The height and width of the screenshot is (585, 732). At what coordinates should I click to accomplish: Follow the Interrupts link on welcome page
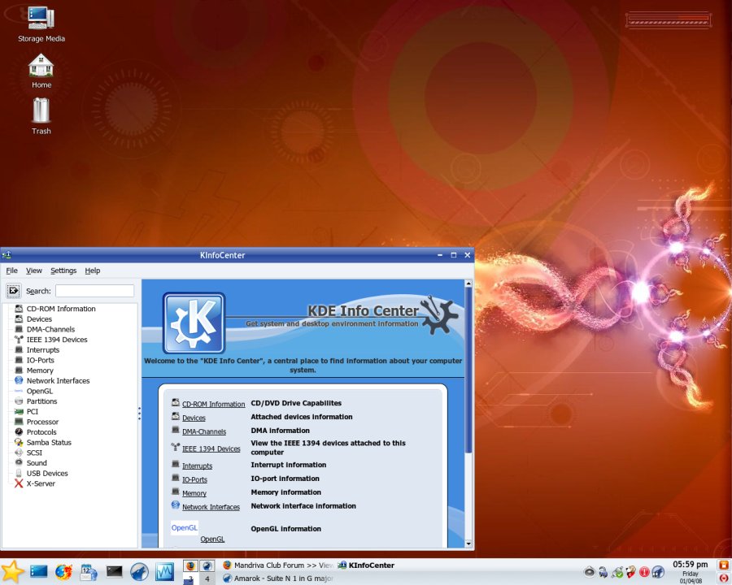[197, 466]
